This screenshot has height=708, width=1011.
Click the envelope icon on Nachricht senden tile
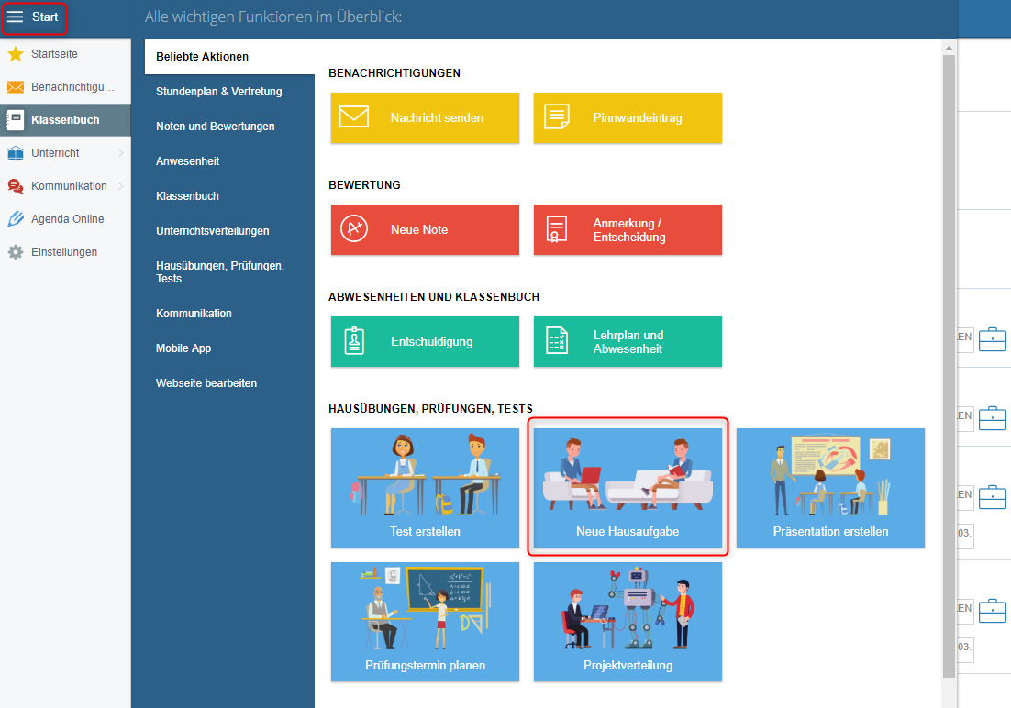(354, 117)
